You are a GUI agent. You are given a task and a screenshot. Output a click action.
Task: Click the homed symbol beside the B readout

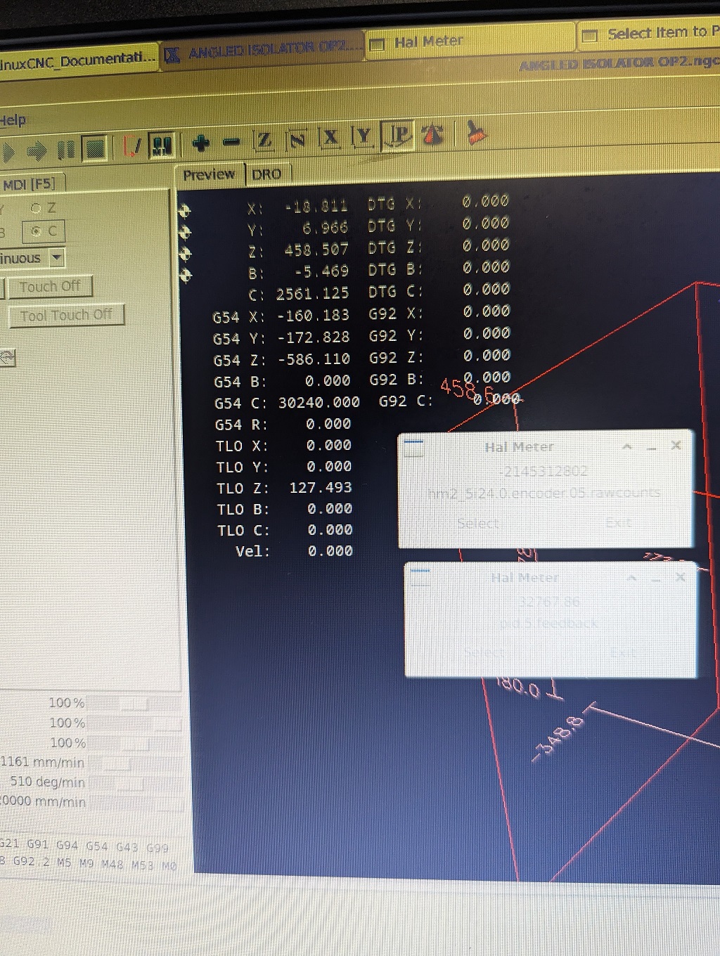pyautogui.click(x=185, y=275)
